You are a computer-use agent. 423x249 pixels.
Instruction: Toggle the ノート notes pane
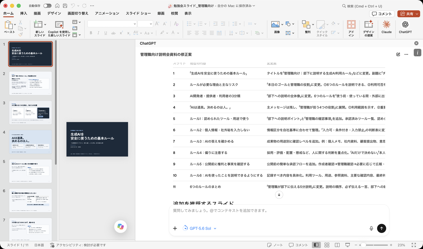tap(275, 245)
